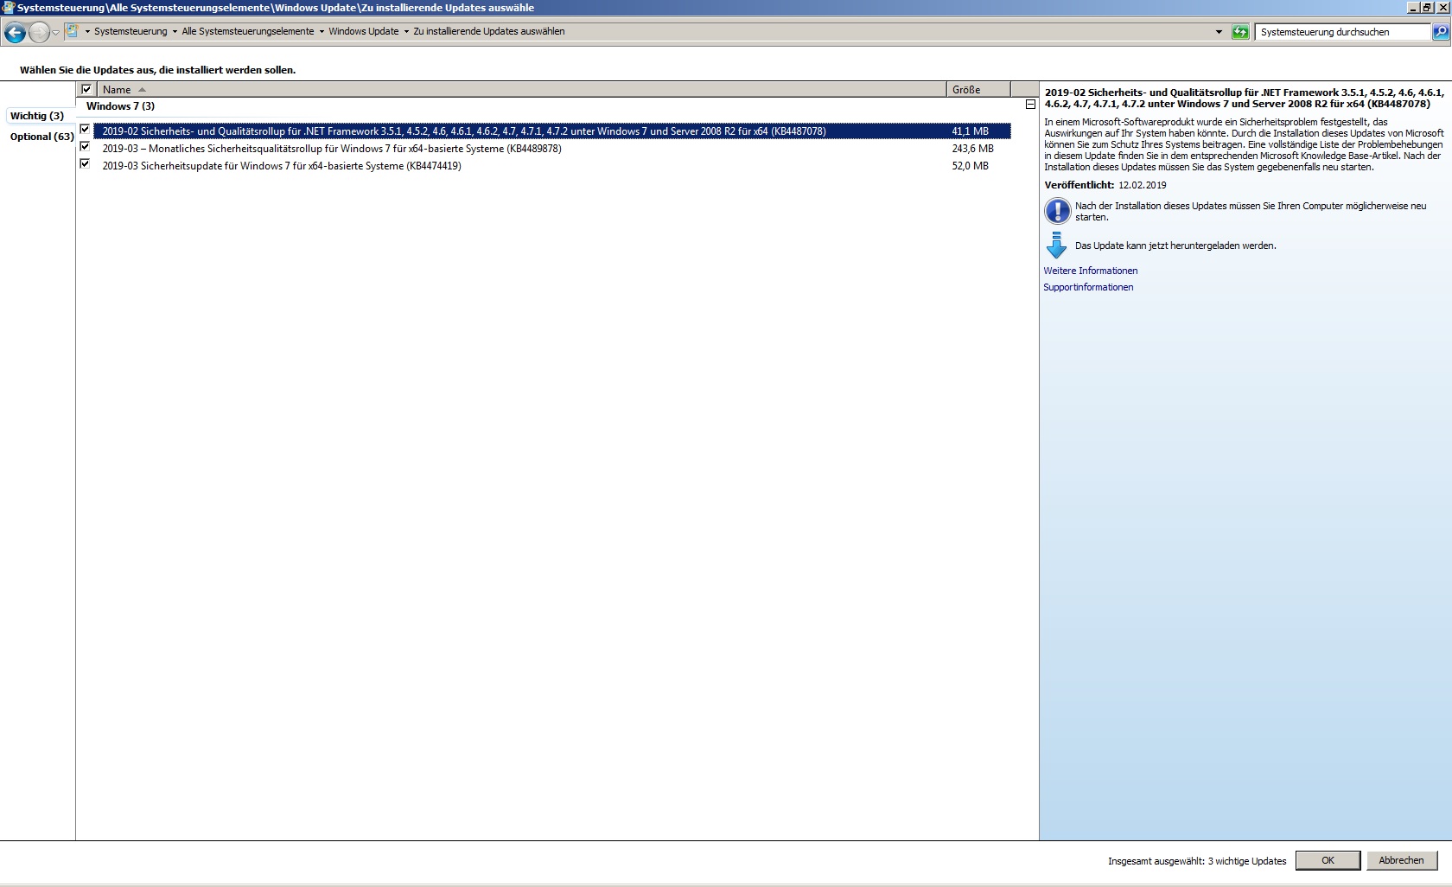This screenshot has height=887, width=1452.
Task: Expand dropdown arrow before Systemsteuerung breadcrumb
Action: pyautogui.click(x=87, y=32)
